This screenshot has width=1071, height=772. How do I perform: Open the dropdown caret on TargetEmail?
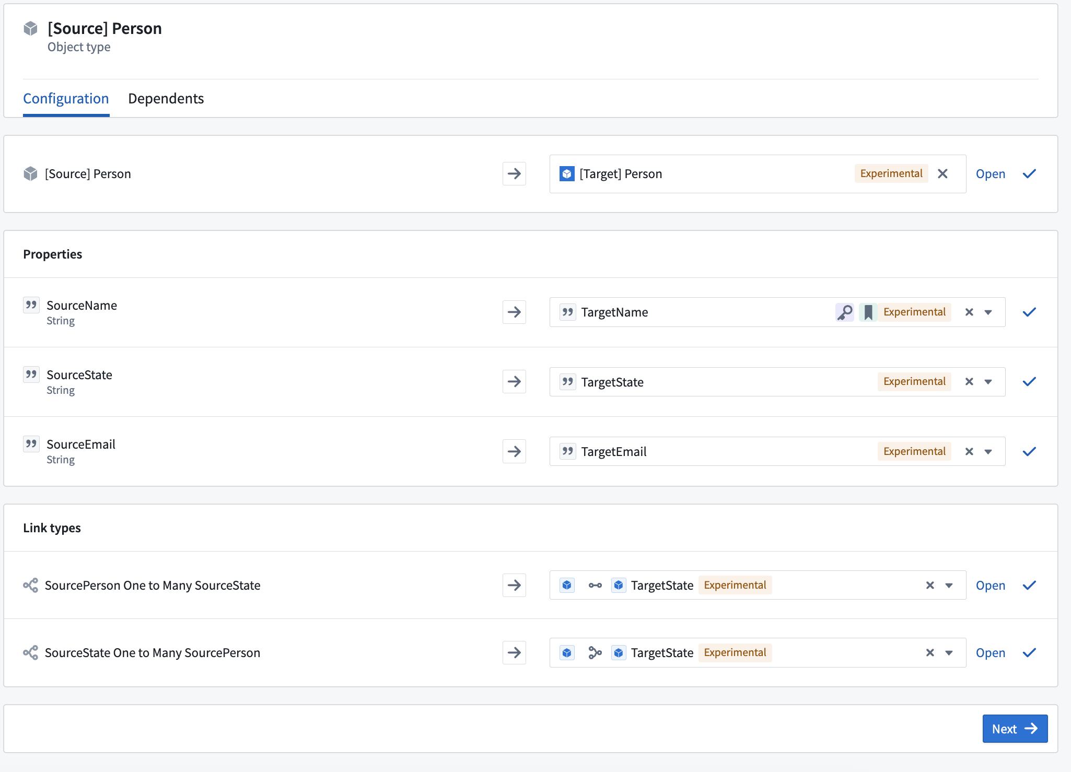[x=988, y=451]
